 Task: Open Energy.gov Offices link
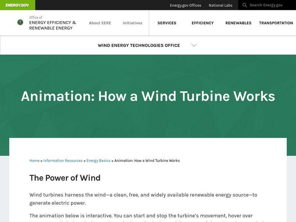coord(185,5)
